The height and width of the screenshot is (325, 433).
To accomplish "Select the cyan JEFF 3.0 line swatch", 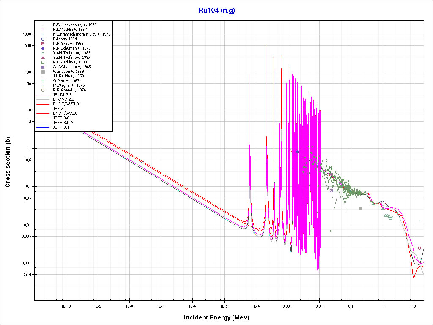I will coord(43,118).
